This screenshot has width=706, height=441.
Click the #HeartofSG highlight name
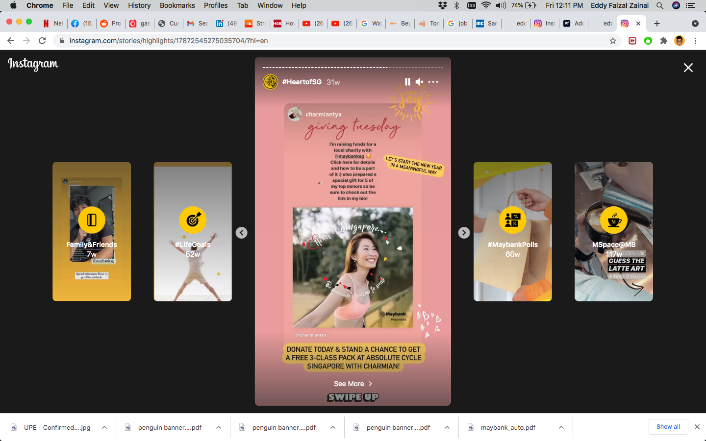tap(302, 82)
